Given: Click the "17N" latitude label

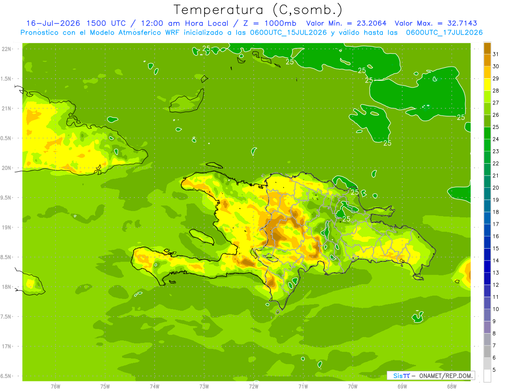Looking at the screenshot, I should pos(6,346).
